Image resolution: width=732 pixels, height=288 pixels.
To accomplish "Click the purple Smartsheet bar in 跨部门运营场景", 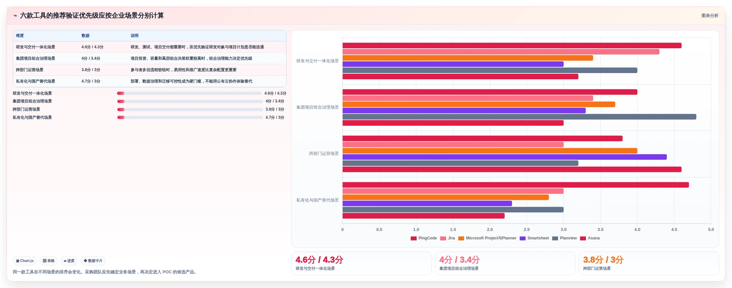I will pyautogui.click(x=505, y=157).
